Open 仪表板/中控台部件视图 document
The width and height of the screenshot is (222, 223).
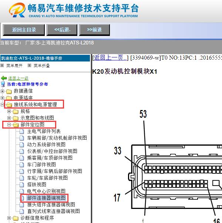[x=52, y=151]
